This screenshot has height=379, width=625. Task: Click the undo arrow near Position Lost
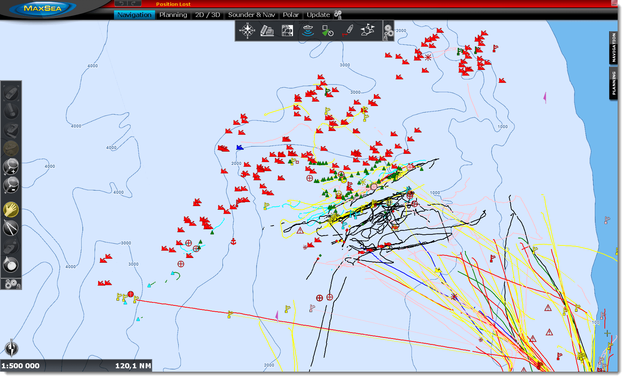coord(121,4)
